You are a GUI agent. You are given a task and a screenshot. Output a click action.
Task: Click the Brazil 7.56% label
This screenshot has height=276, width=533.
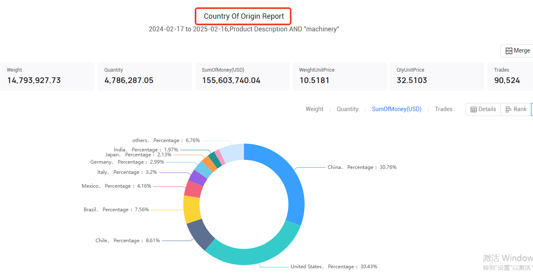pos(116,210)
